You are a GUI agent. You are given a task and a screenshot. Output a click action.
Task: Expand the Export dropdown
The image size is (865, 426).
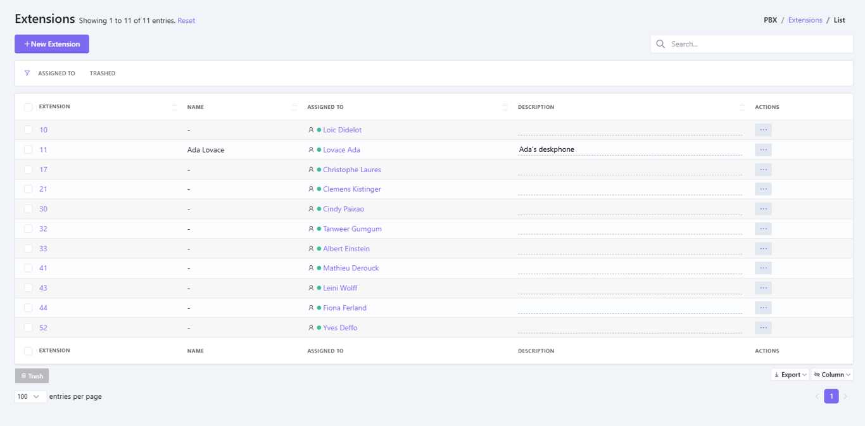point(790,375)
